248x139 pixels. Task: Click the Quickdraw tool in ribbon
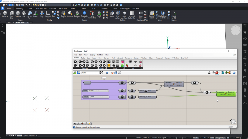pos(5,14)
